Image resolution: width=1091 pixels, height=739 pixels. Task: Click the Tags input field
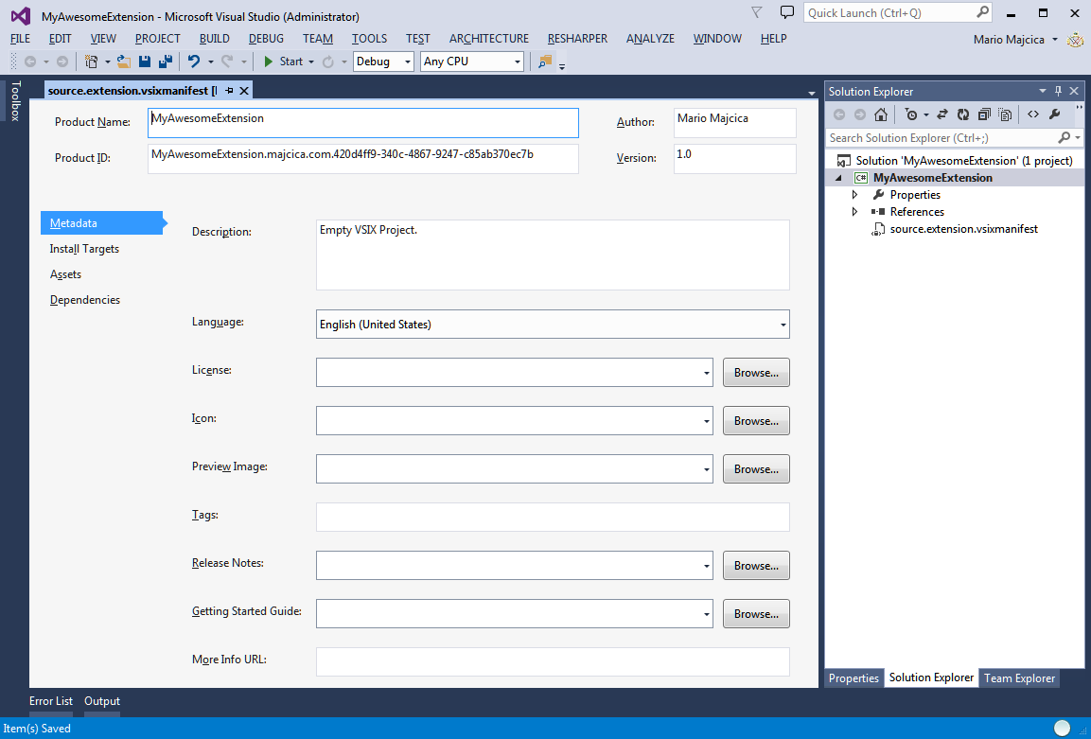553,517
